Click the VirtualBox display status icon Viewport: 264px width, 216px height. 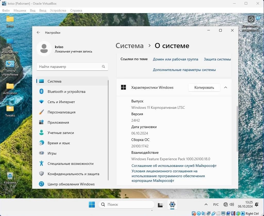(223, 213)
